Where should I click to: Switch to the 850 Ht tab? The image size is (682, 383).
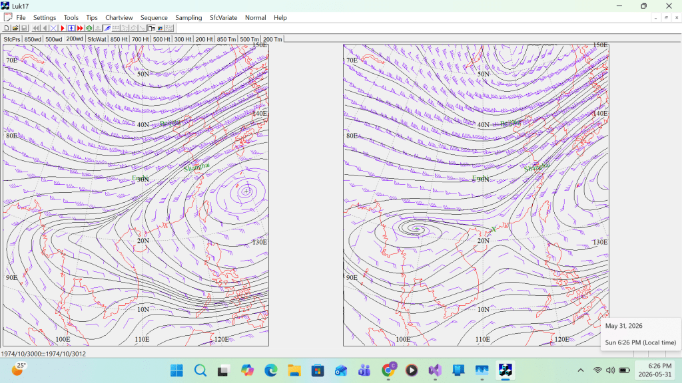click(119, 39)
